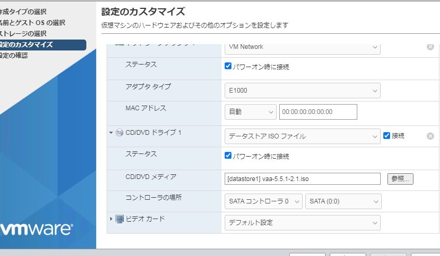Collapse the CD/DVD ドライブ 1 section
This screenshot has height=256, width=440.
[x=111, y=133]
